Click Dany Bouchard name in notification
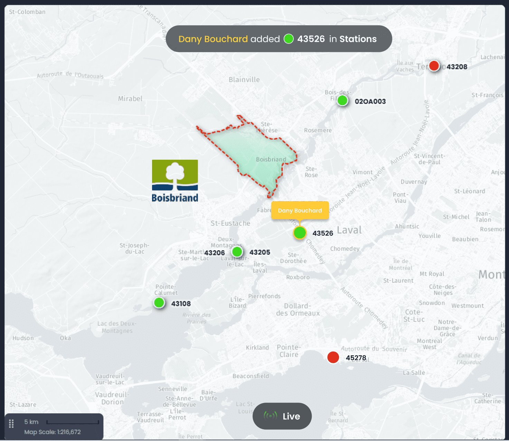This screenshot has height=441, width=509. pyautogui.click(x=213, y=39)
